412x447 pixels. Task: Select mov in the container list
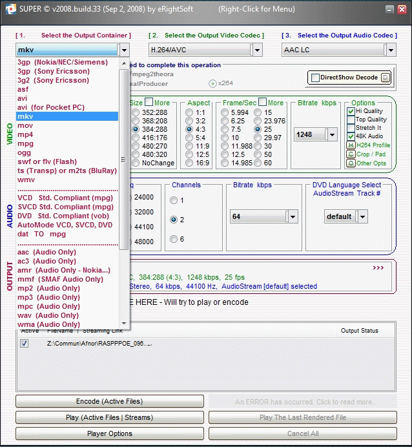pos(67,125)
